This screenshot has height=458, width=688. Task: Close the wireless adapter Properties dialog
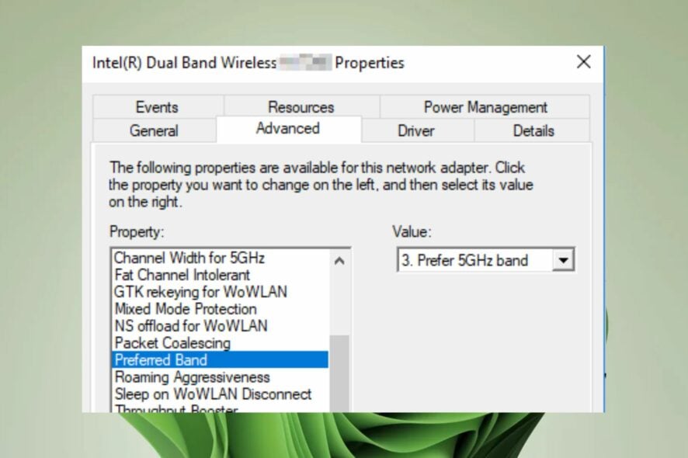click(584, 62)
